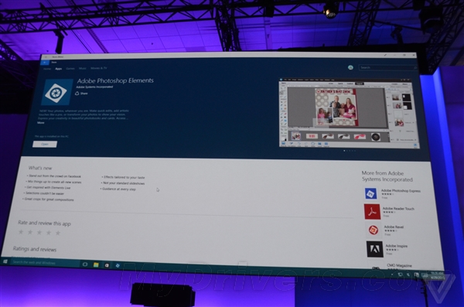Click the Store search field
464x307 pixels.
[x=388, y=67]
